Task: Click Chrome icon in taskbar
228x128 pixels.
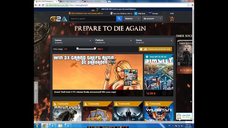Action: tap(45, 126)
